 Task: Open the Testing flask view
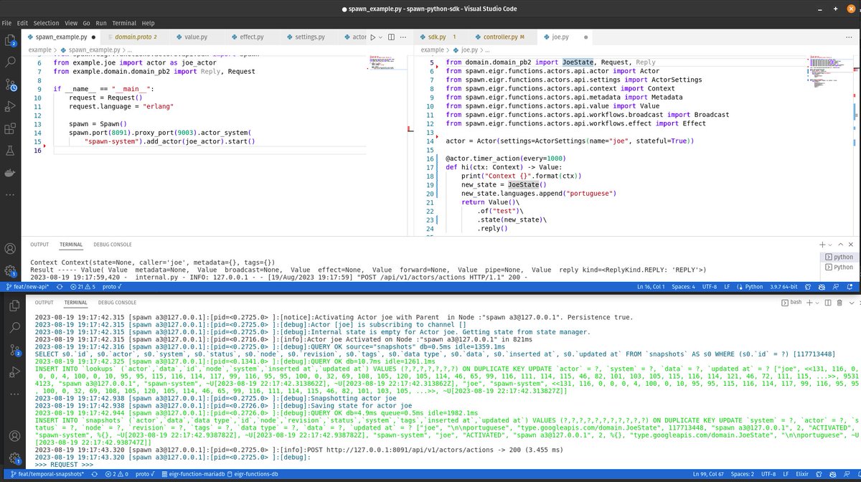(10, 151)
